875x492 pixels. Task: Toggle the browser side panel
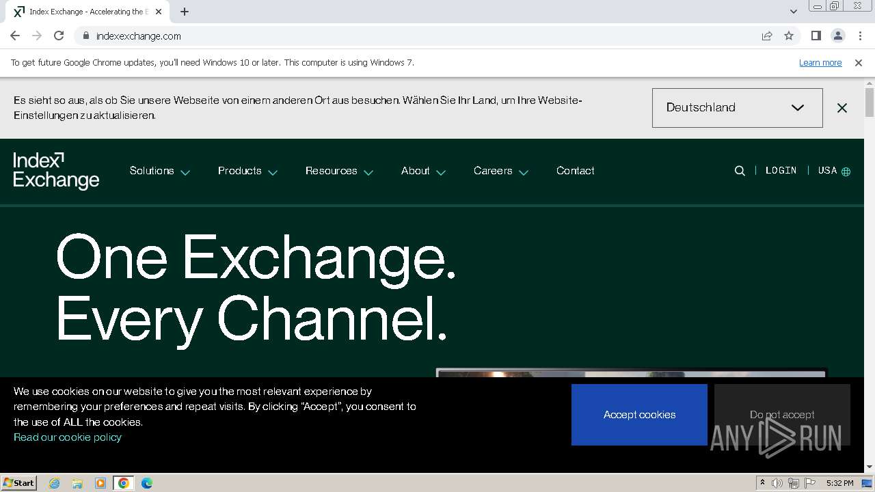pos(816,36)
